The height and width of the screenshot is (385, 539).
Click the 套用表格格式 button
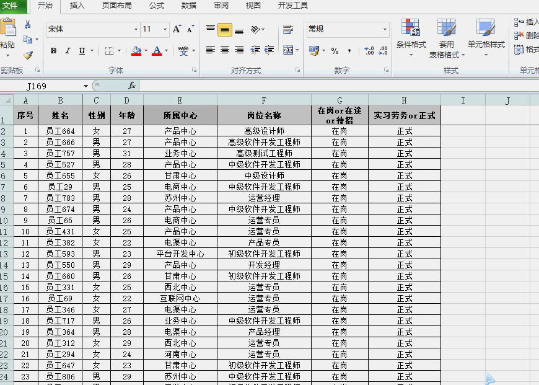click(446, 37)
